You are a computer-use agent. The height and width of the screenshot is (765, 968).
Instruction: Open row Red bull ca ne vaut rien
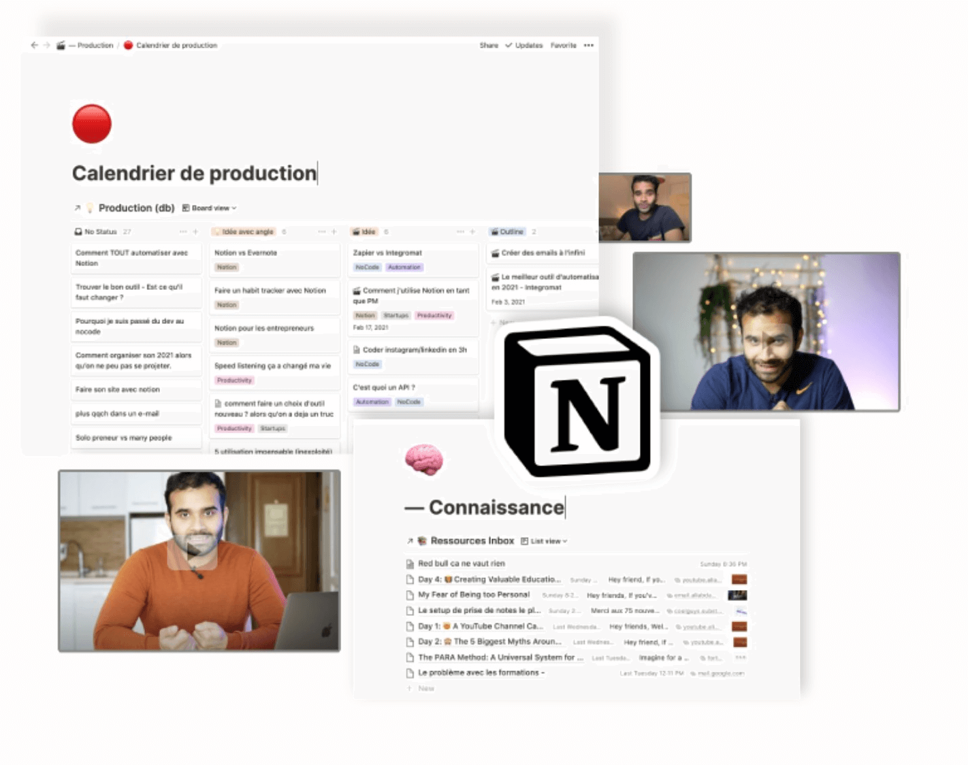pyautogui.click(x=576, y=564)
